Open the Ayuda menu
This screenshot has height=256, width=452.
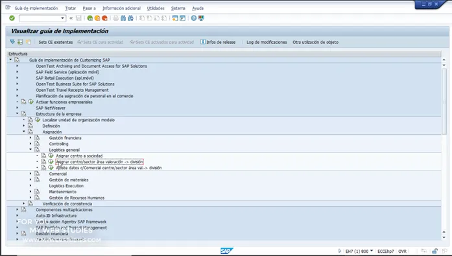click(198, 8)
